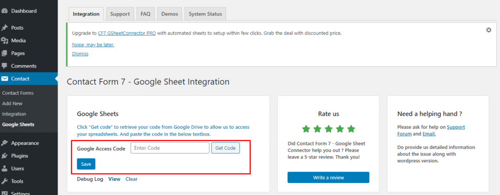Click the Settings icon in sidebar

tap(4, 193)
